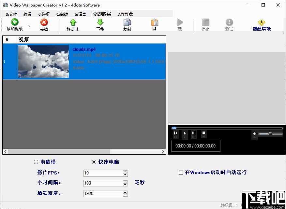The width and height of the screenshot is (286, 209).
Task: Click the 影片FPS input field
Action: (103, 173)
